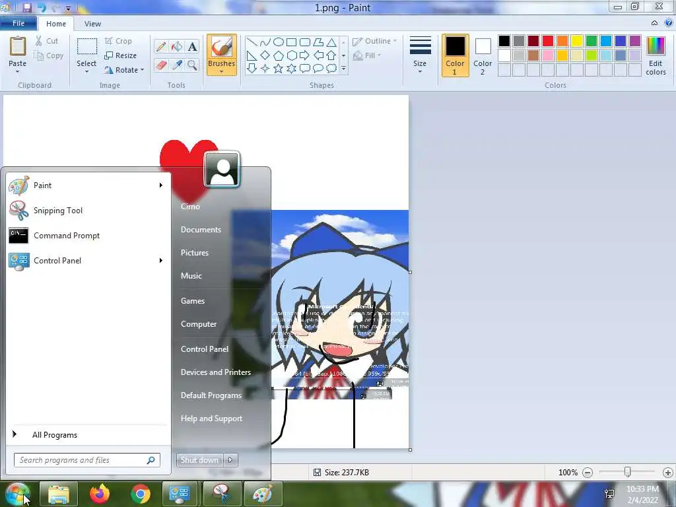The height and width of the screenshot is (507, 676).
Task: Choose the Curve shape
Action: [x=265, y=42]
